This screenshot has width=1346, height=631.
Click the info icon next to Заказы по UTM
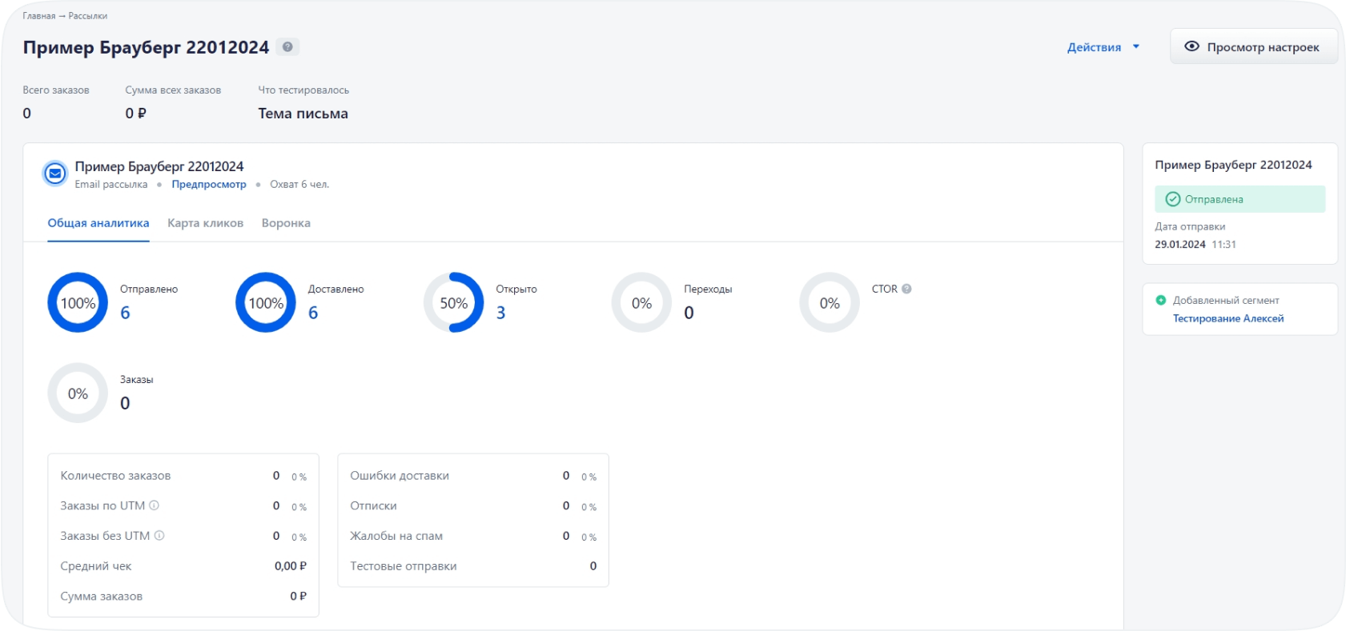(x=155, y=505)
